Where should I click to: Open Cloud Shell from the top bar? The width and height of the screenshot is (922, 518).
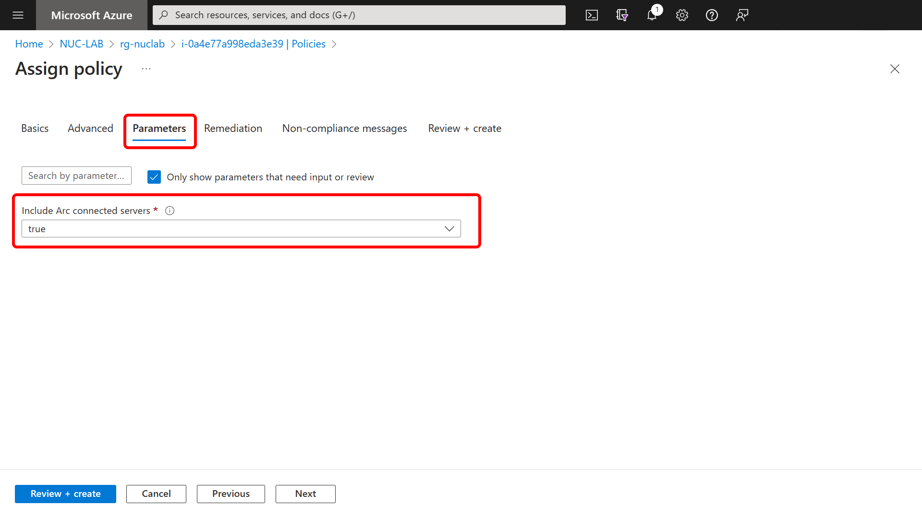pyautogui.click(x=592, y=15)
